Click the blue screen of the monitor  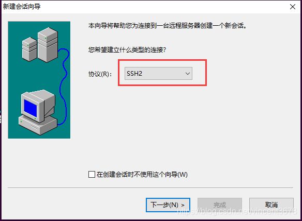31,108
